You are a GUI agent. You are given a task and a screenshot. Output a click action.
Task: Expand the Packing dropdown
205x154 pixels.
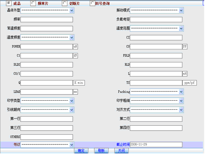click(x=157, y=92)
